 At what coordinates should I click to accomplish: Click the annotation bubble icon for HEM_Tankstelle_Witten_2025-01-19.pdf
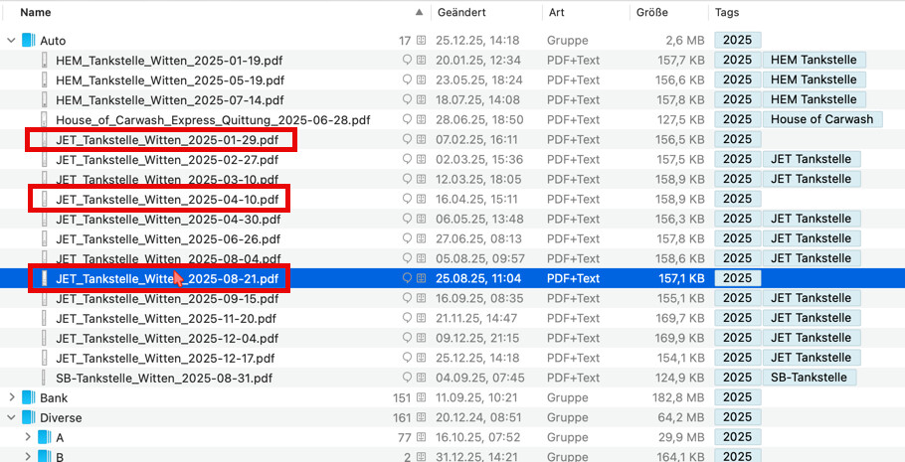click(x=407, y=60)
